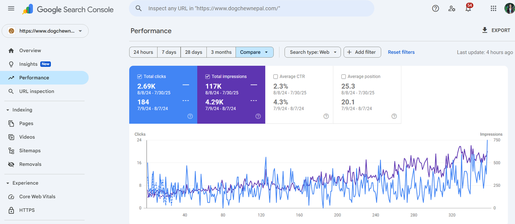Open help tooltip on Average position card
This screenshot has width=515, height=224.
(394, 116)
